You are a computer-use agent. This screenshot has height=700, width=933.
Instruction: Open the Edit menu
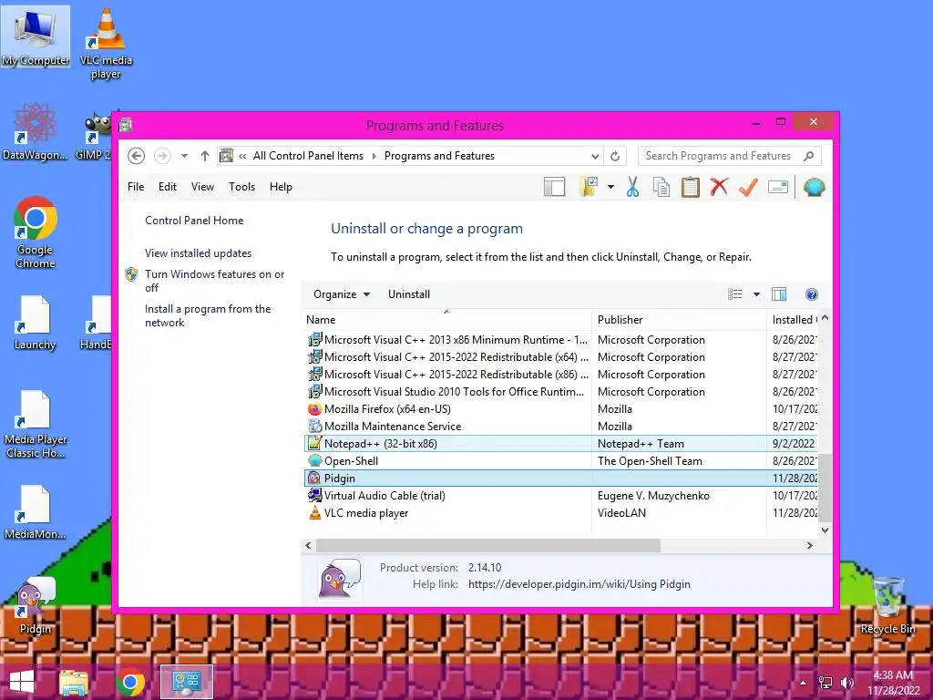tap(168, 187)
